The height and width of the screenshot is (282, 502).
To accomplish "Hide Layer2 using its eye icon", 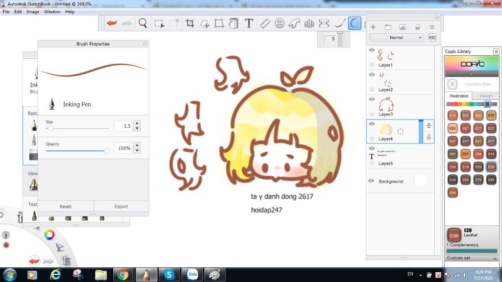I will (x=372, y=74).
